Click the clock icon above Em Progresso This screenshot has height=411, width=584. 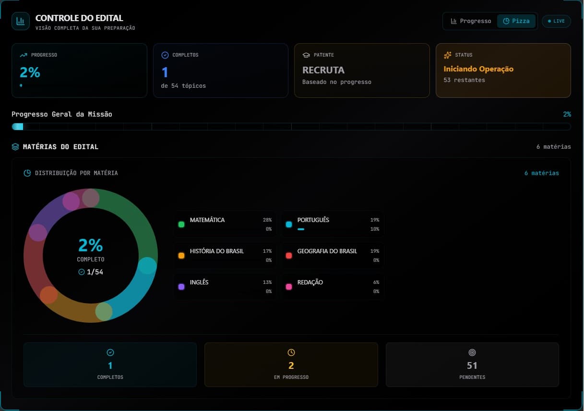tap(291, 352)
